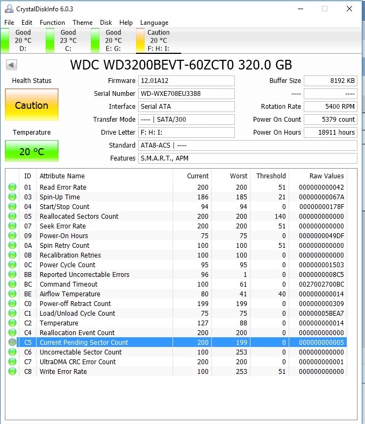Click status circle for Spin Retry Count
The height and width of the screenshot is (424, 365).
[12, 245]
